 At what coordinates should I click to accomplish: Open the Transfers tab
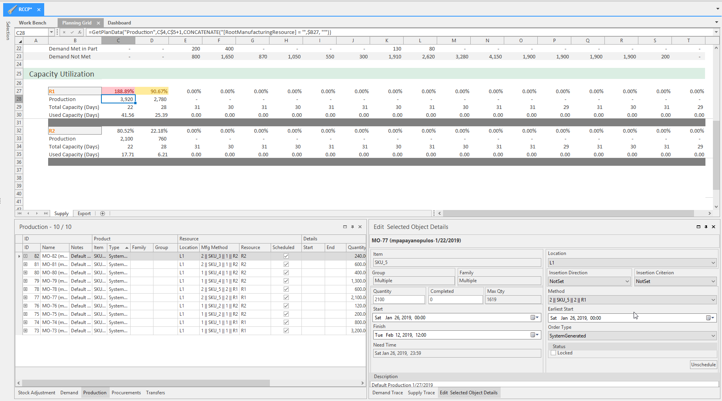[x=155, y=393]
